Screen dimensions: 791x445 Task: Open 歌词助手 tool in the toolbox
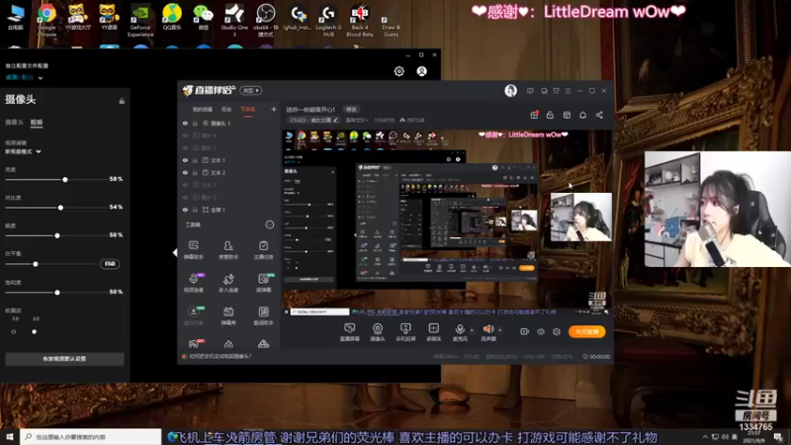263,315
